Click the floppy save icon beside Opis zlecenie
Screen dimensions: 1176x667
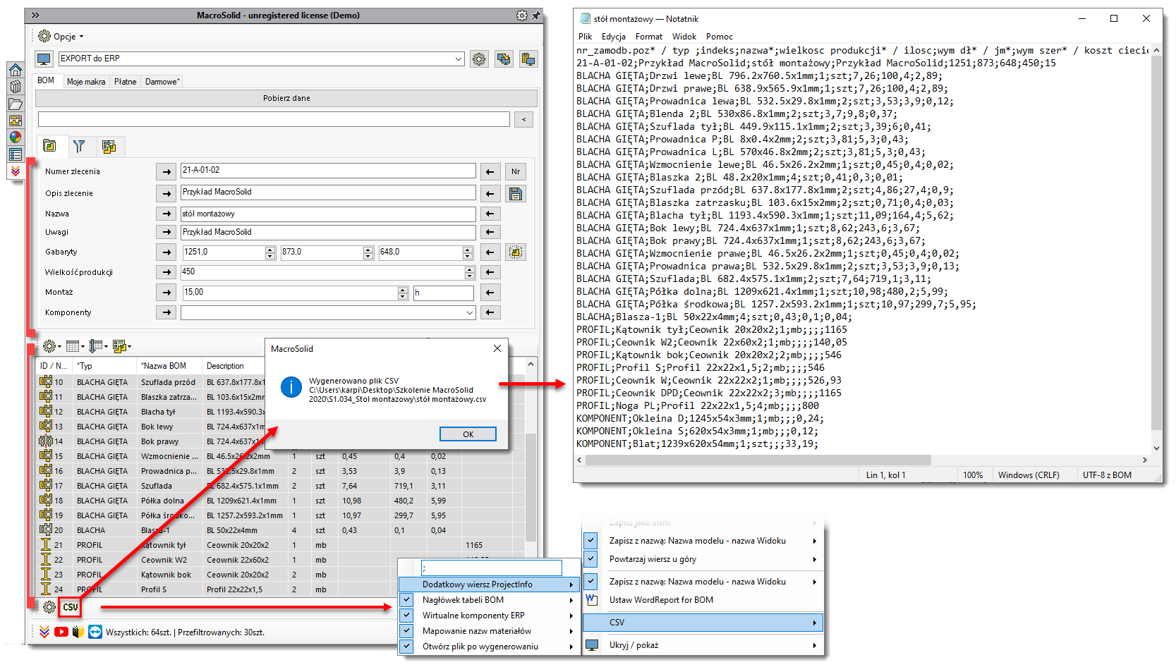click(516, 194)
